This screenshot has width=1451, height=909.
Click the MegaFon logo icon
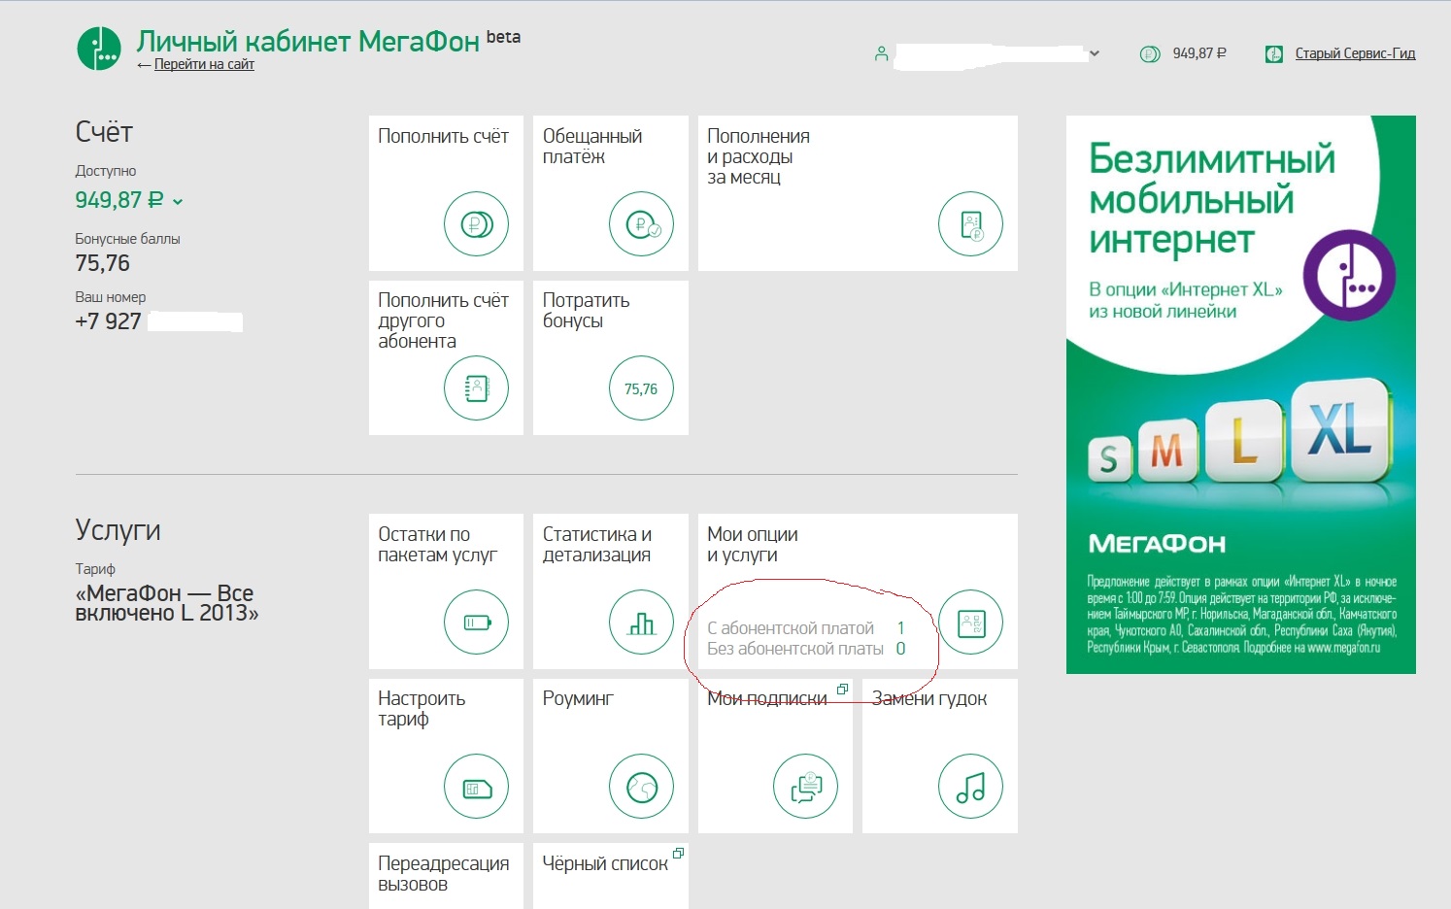(99, 48)
